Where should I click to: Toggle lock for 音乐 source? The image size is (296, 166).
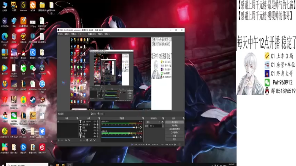(98, 128)
